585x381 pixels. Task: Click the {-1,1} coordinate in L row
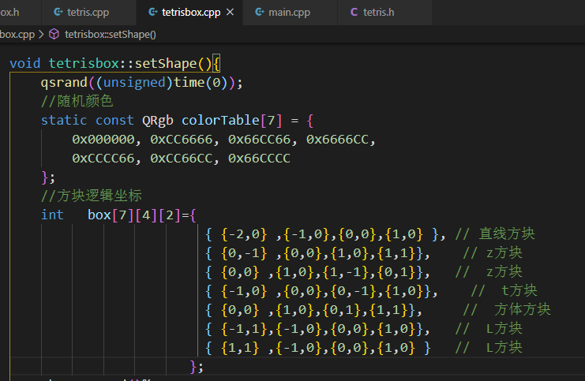point(244,329)
